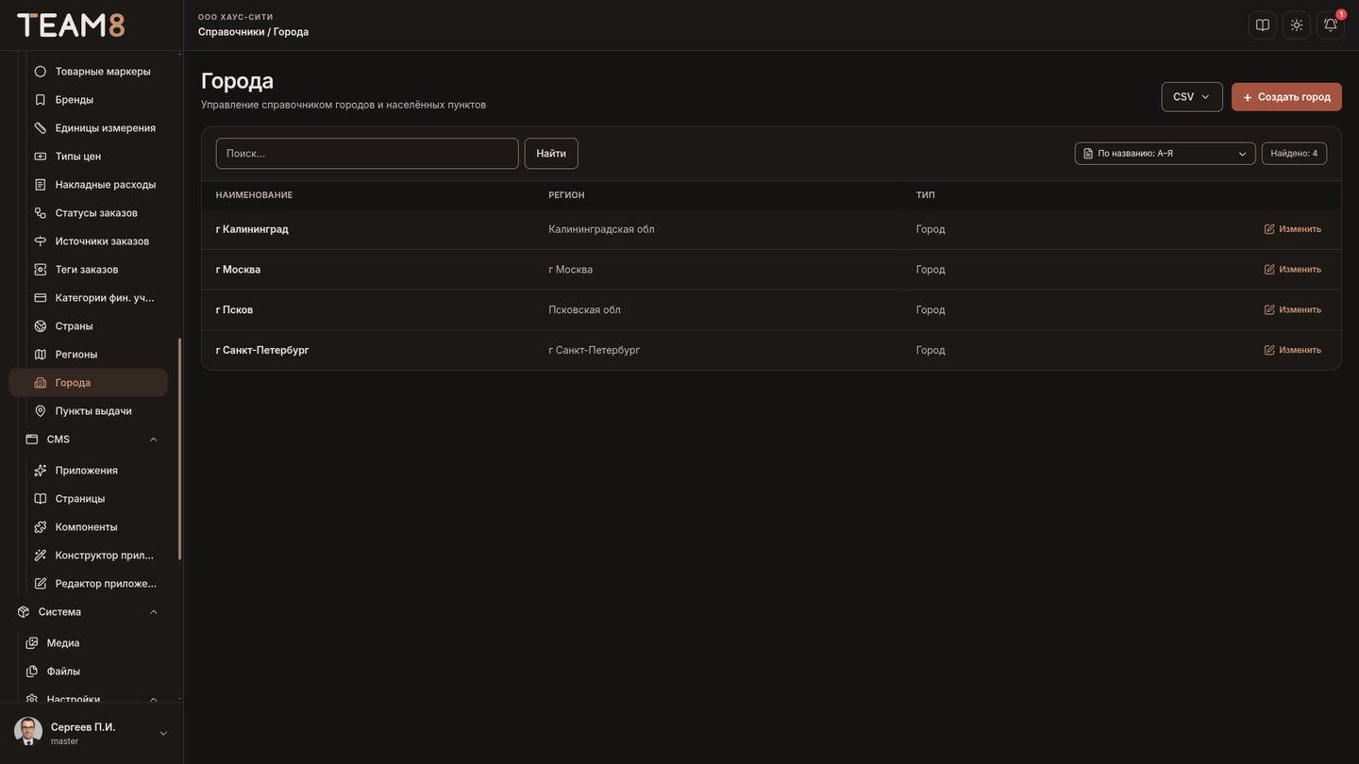Open Категории фин. уч... menu item
The image size is (1359, 764).
[x=88, y=298]
